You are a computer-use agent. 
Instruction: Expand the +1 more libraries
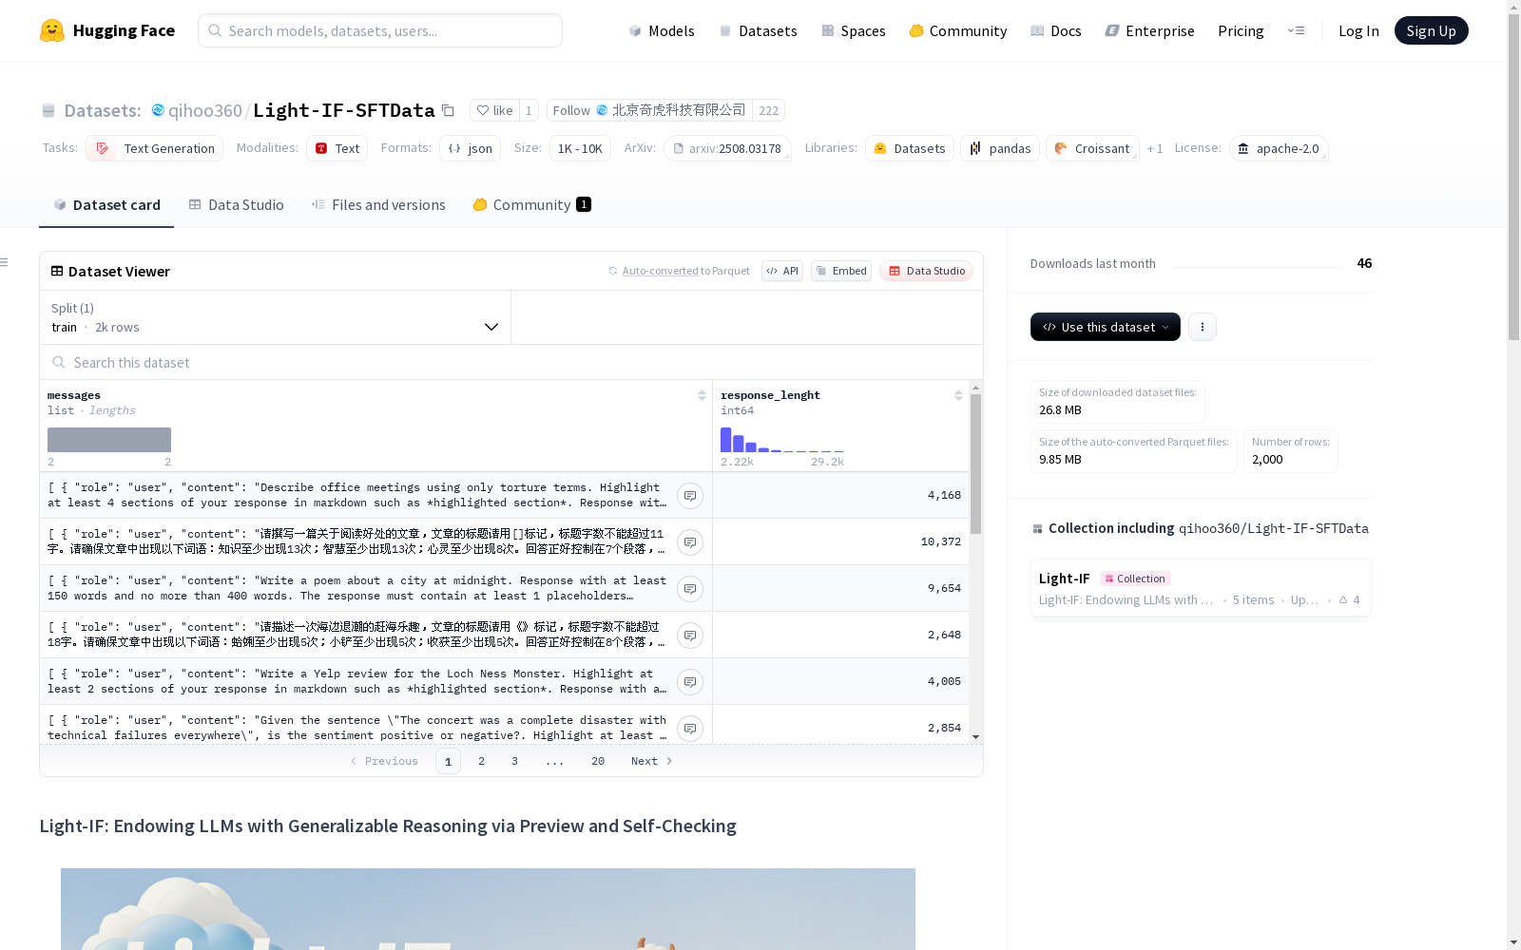click(1155, 148)
